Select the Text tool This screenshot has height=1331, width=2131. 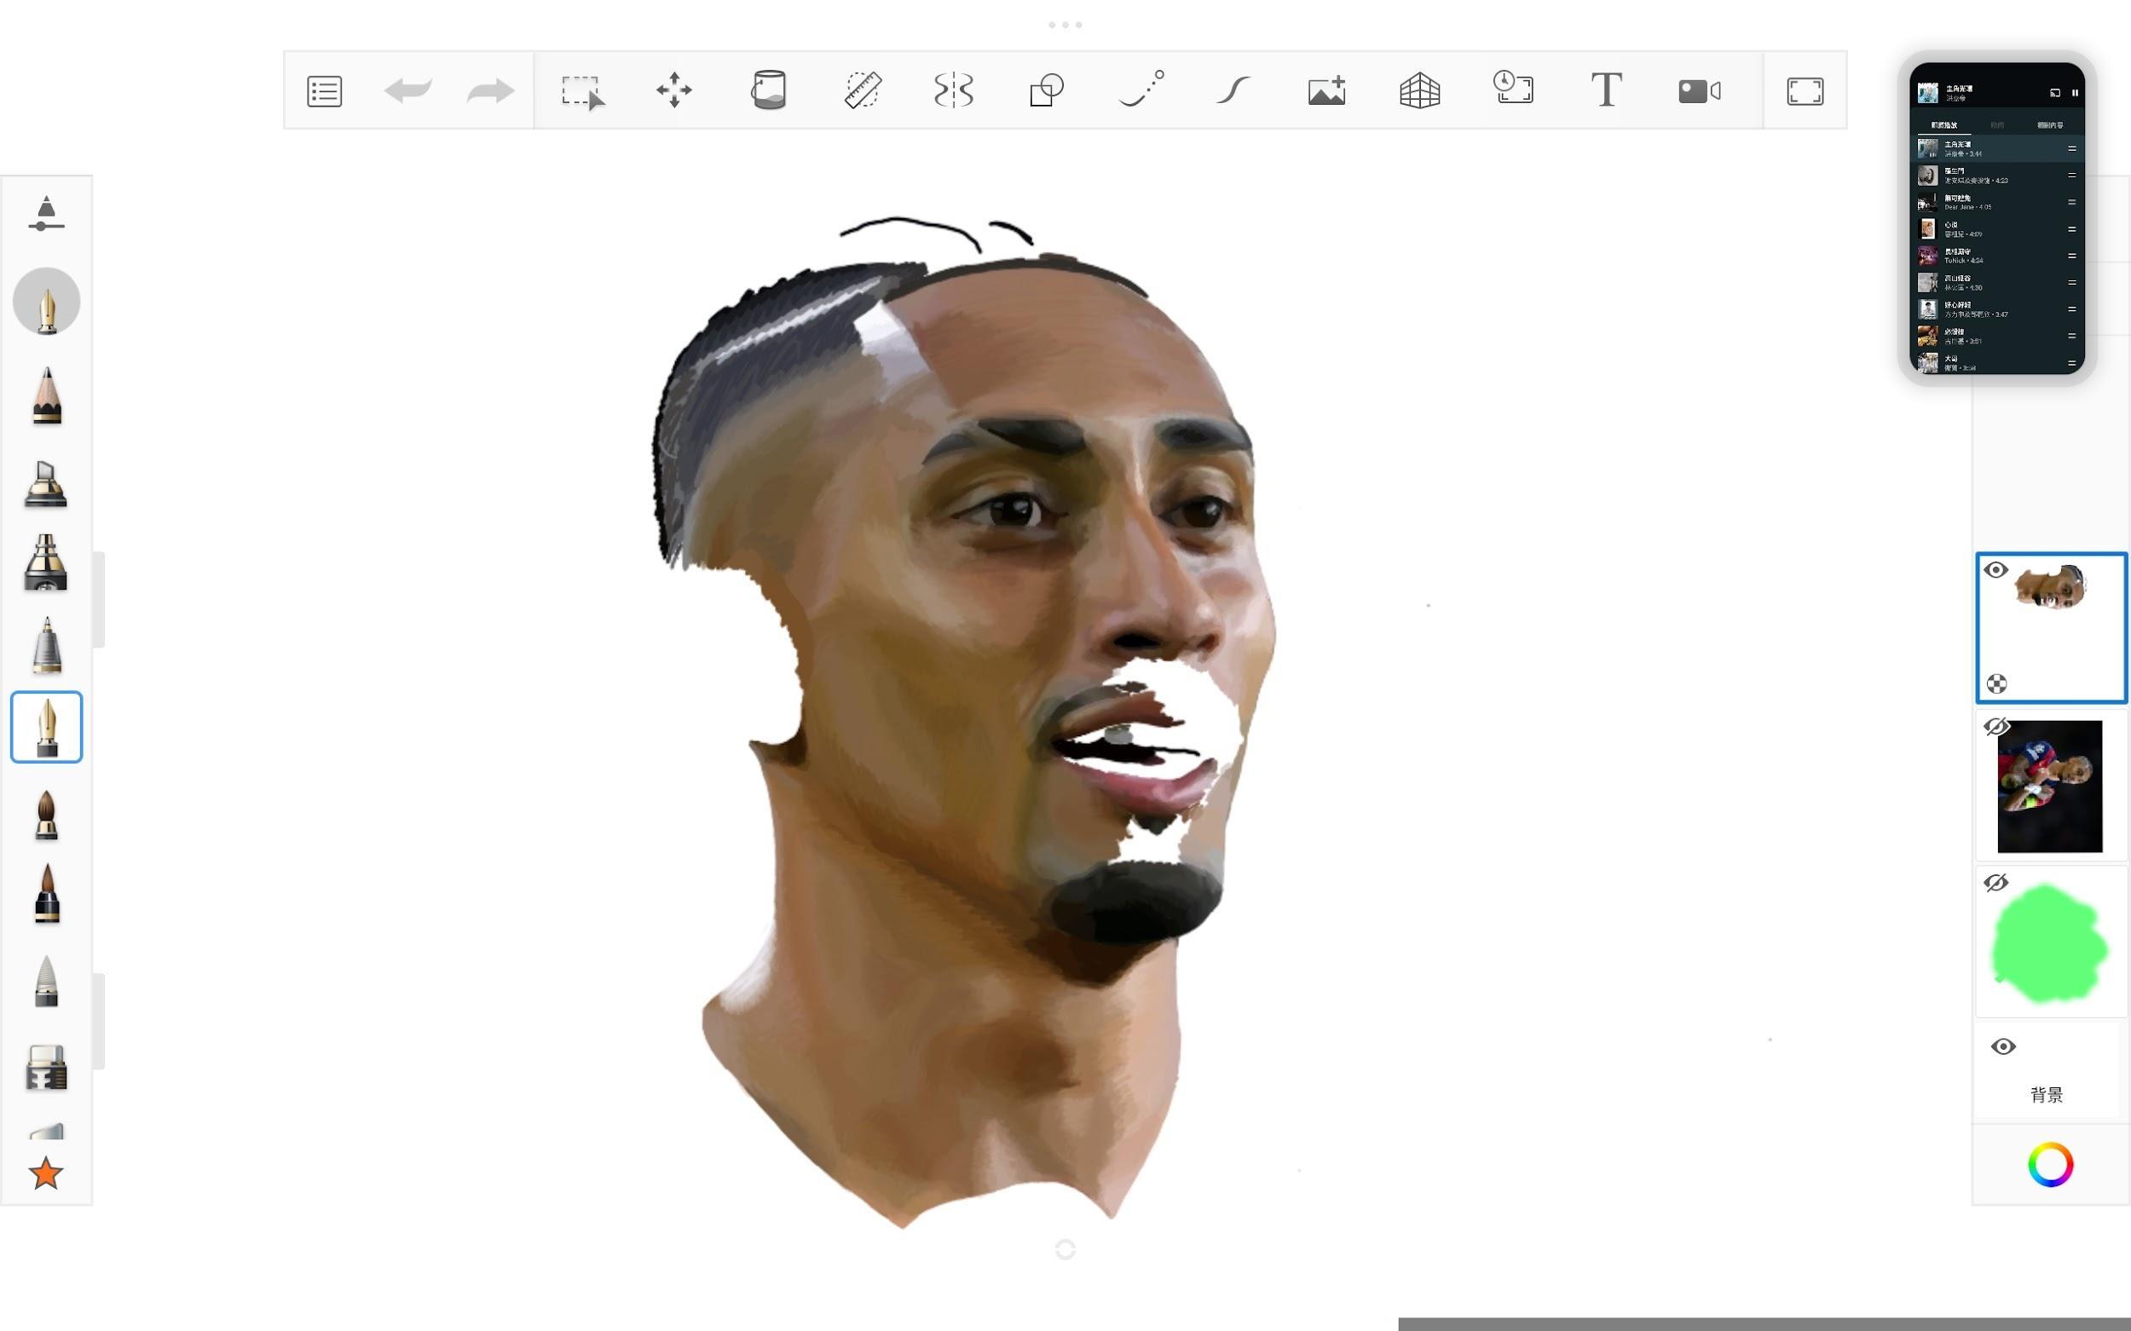tap(1606, 90)
